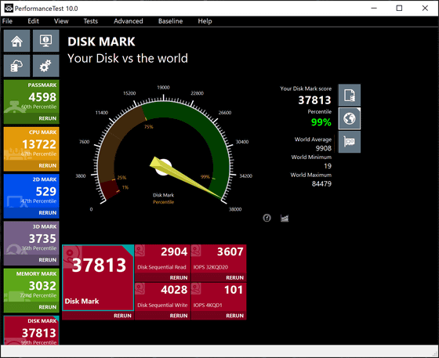Rerun the IOPS 4KQD1 test
Image resolution: width=439 pixels, height=358 pixels.
235,316
